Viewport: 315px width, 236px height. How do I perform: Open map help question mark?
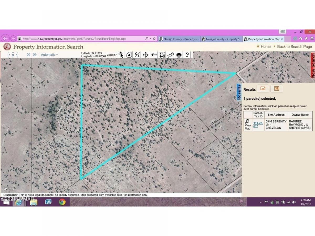(x=187, y=55)
